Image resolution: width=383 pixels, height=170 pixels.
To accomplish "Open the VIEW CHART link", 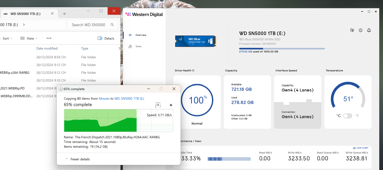I will coord(361,148).
